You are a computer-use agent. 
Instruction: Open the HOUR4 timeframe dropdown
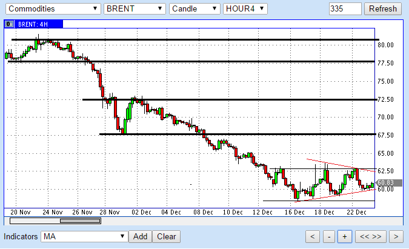click(245, 9)
